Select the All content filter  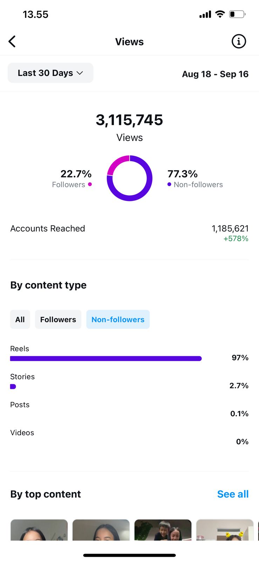click(x=20, y=319)
